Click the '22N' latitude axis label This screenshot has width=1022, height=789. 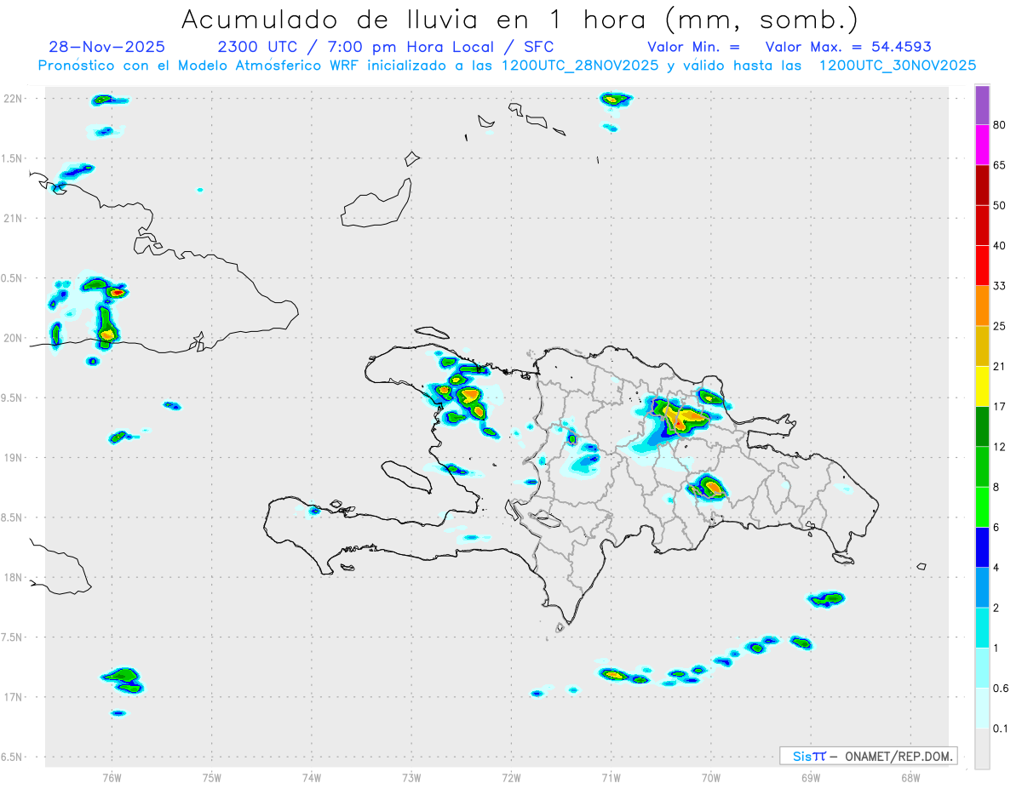point(14,99)
